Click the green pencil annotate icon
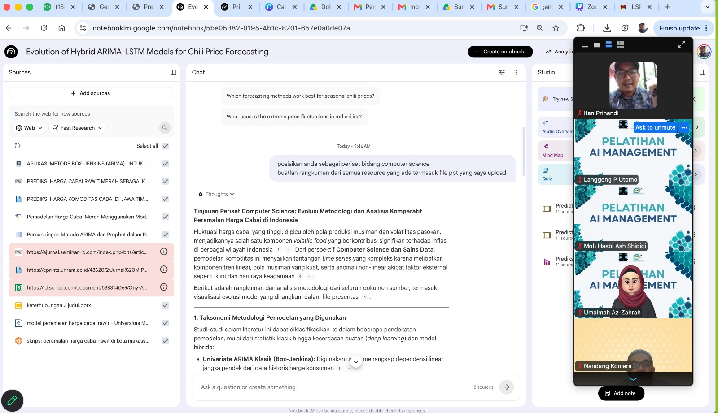The height and width of the screenshot is (413, 718). click(x=12, y=400)
